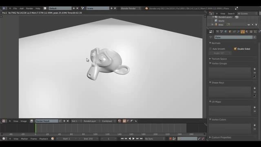Screen dimensions: 261x147
Task: Uncheck the Double Sided checkbox
Action: coord(235,49)
